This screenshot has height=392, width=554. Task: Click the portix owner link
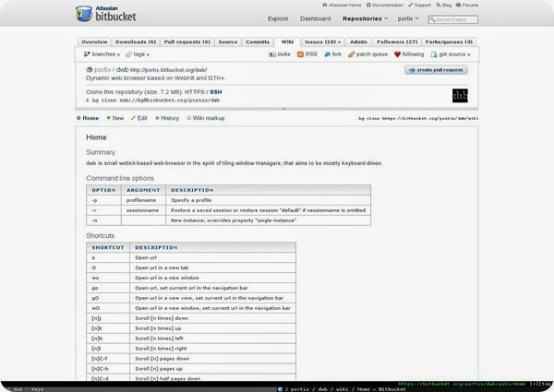click(x=102, y=70)
